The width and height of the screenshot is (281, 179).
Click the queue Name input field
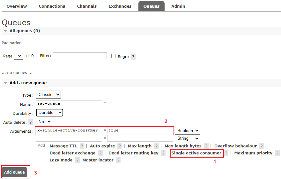[69, 104]
